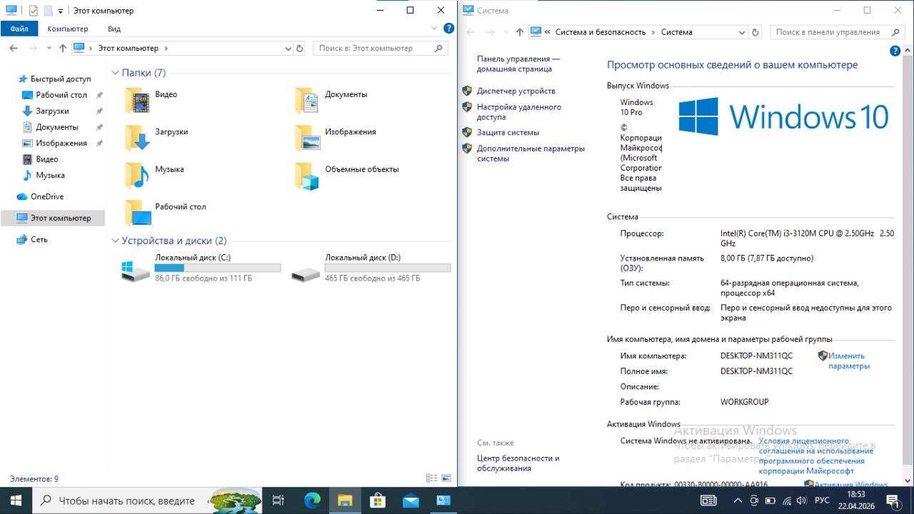Refresh the Control Panel address bar
This screenshot has width=914, height=514.
point(755,32)
